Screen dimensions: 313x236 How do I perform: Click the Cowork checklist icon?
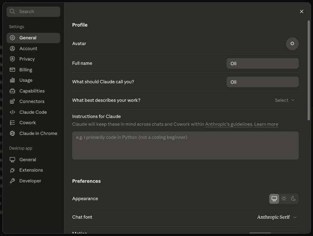coord(12,123)
